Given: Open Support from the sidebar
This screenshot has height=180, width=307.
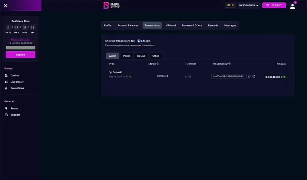Looking at the screenshot, I should [x=15, y=115].
